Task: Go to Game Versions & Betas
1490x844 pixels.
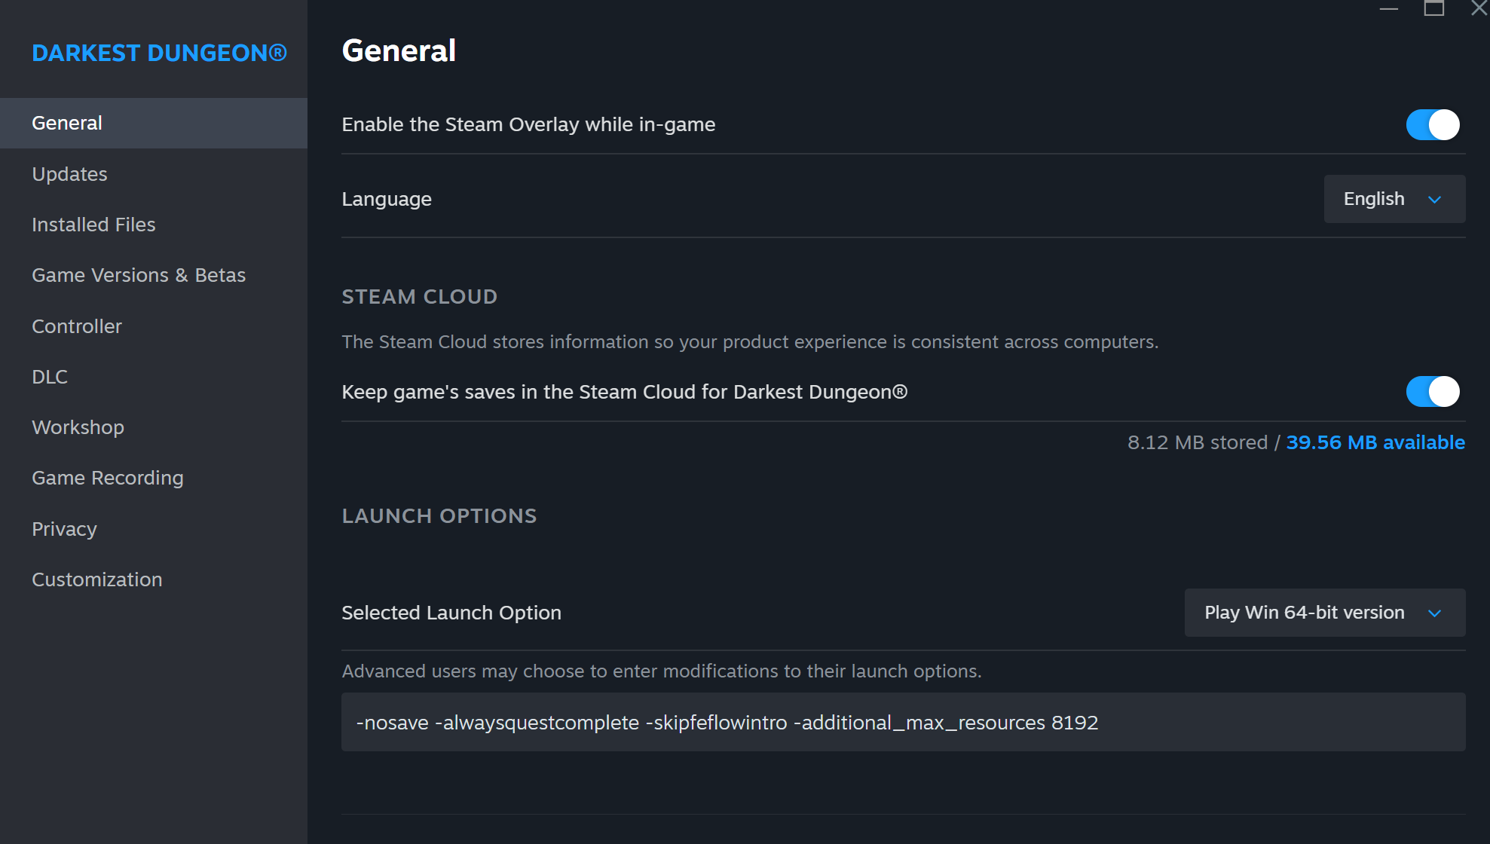Action: [139, 275]
